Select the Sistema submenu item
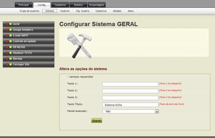215x138 pixels. (x=50, y=11)
